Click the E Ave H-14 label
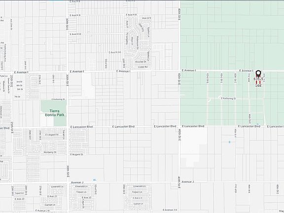This screenshot has height=213, width=284. (x=115, y=52)
